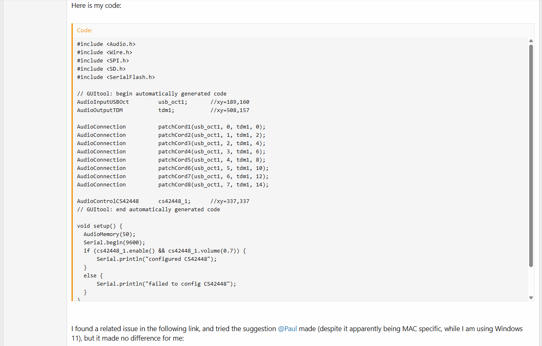
Task: Click the orange "Code:" header label
Action: pos(84,30)
